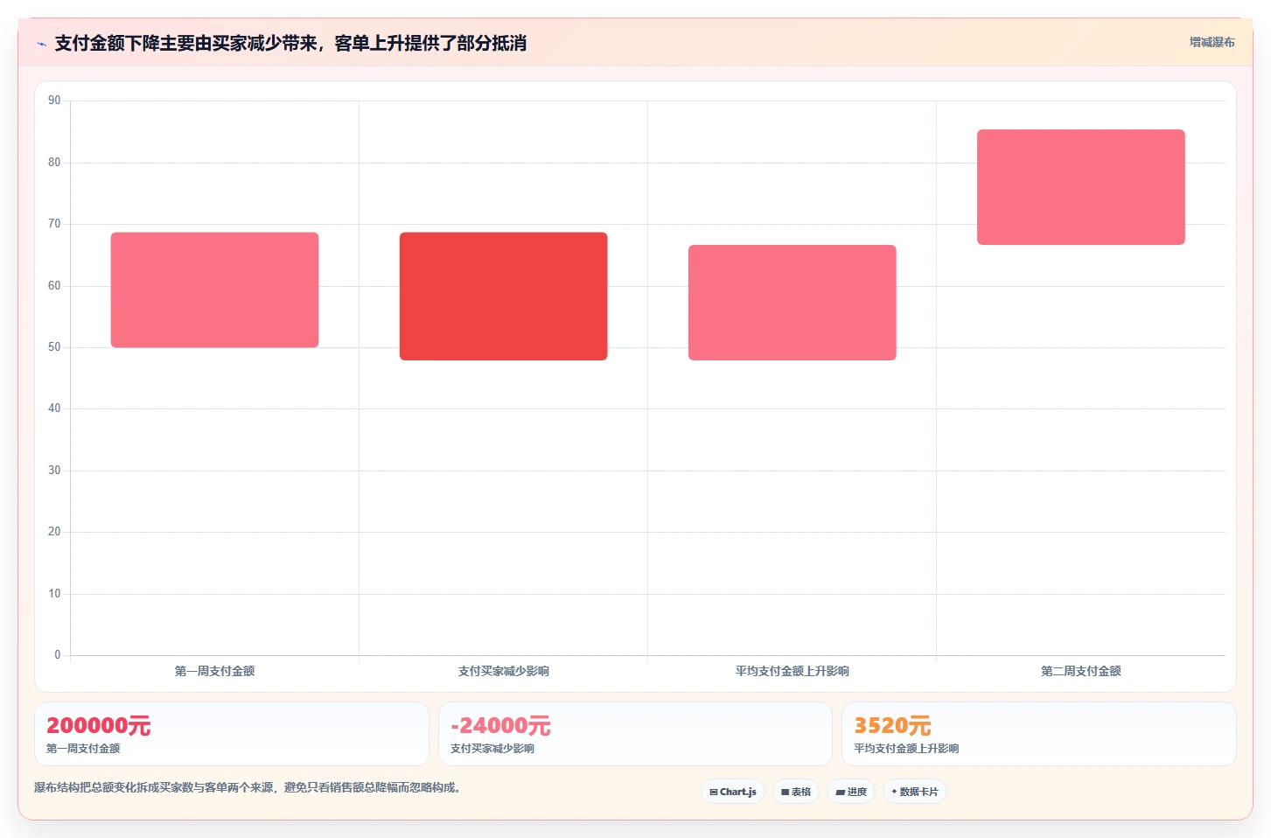This screenshot has width=1271, height=838.
Task: Click the 第一周支付金额 x-axis label
Action: [214, 671]
